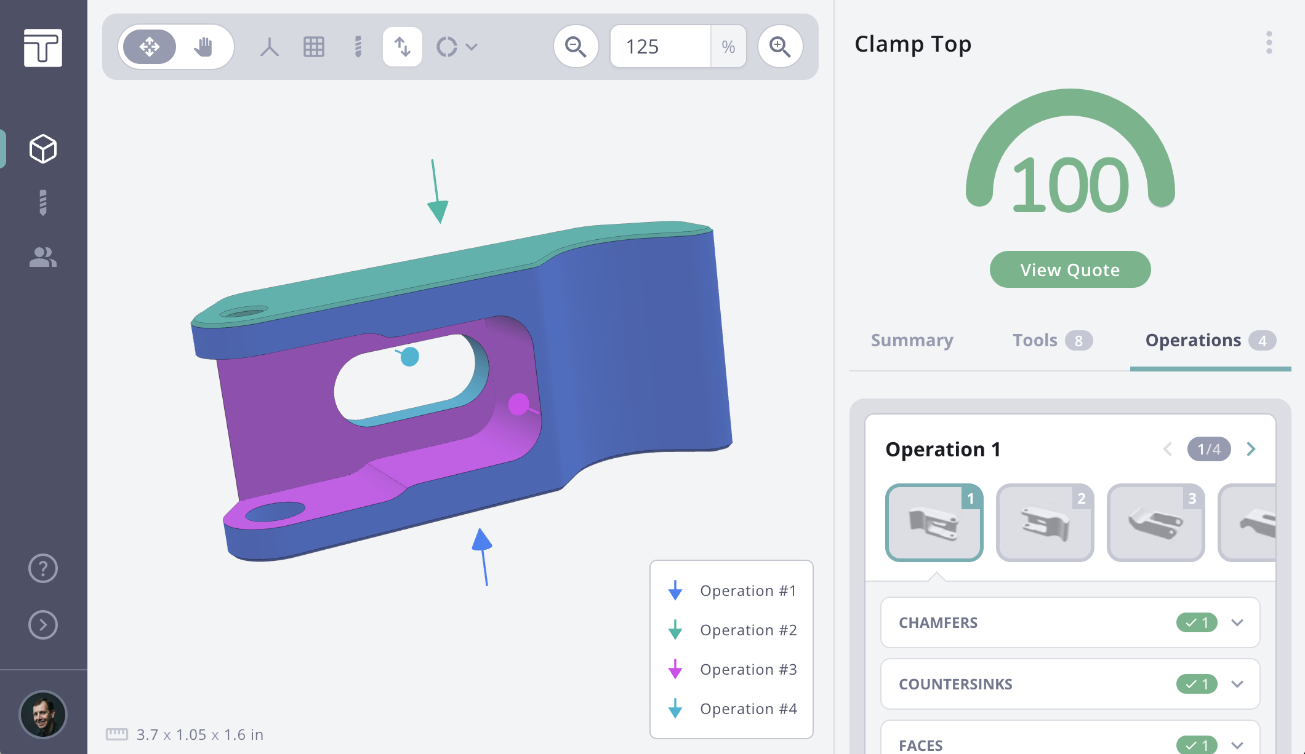Switch to the move mode
The width and height of the screenshot is (1305, 754).
pyautogui.click(x=150, y=46)
